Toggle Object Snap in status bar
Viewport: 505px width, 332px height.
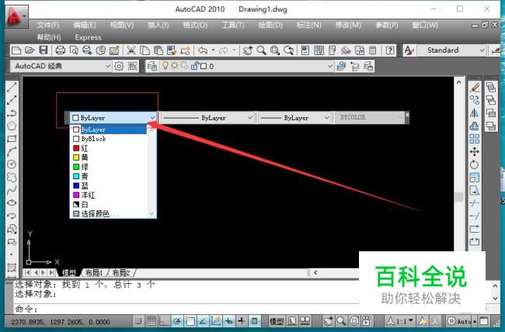tap(190, 320)
